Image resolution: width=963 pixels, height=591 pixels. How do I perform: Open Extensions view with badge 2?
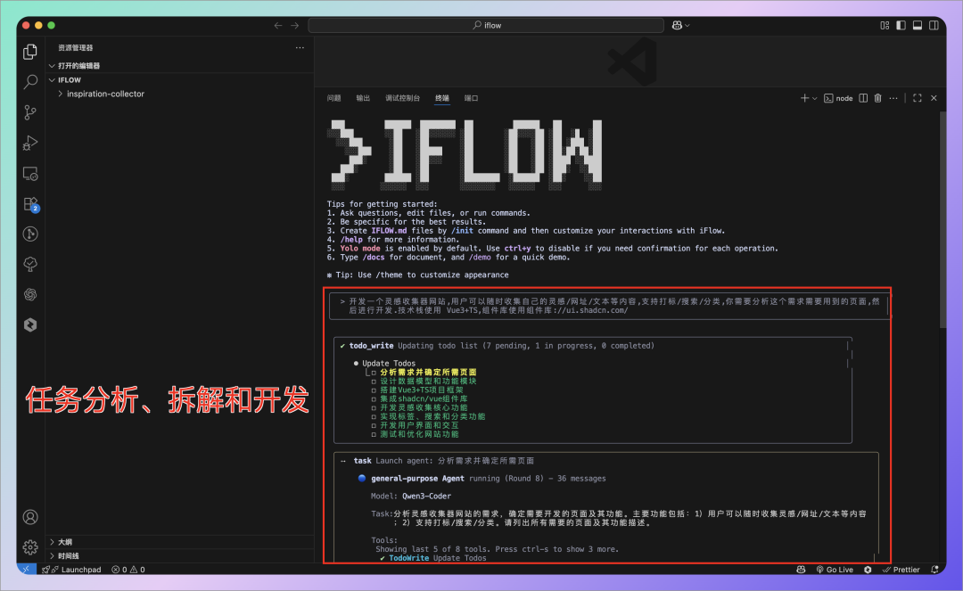point(30,204)
